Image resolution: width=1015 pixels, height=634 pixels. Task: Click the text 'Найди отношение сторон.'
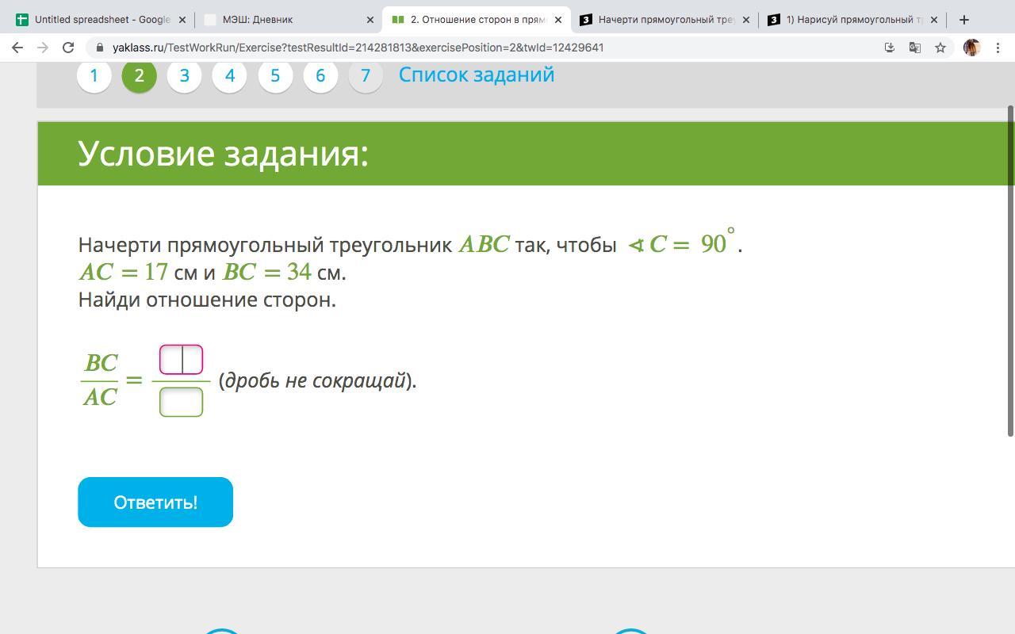(207, 300)
